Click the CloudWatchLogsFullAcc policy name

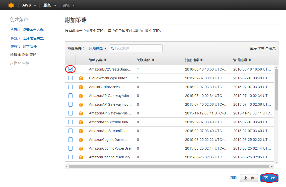[110, 78]
